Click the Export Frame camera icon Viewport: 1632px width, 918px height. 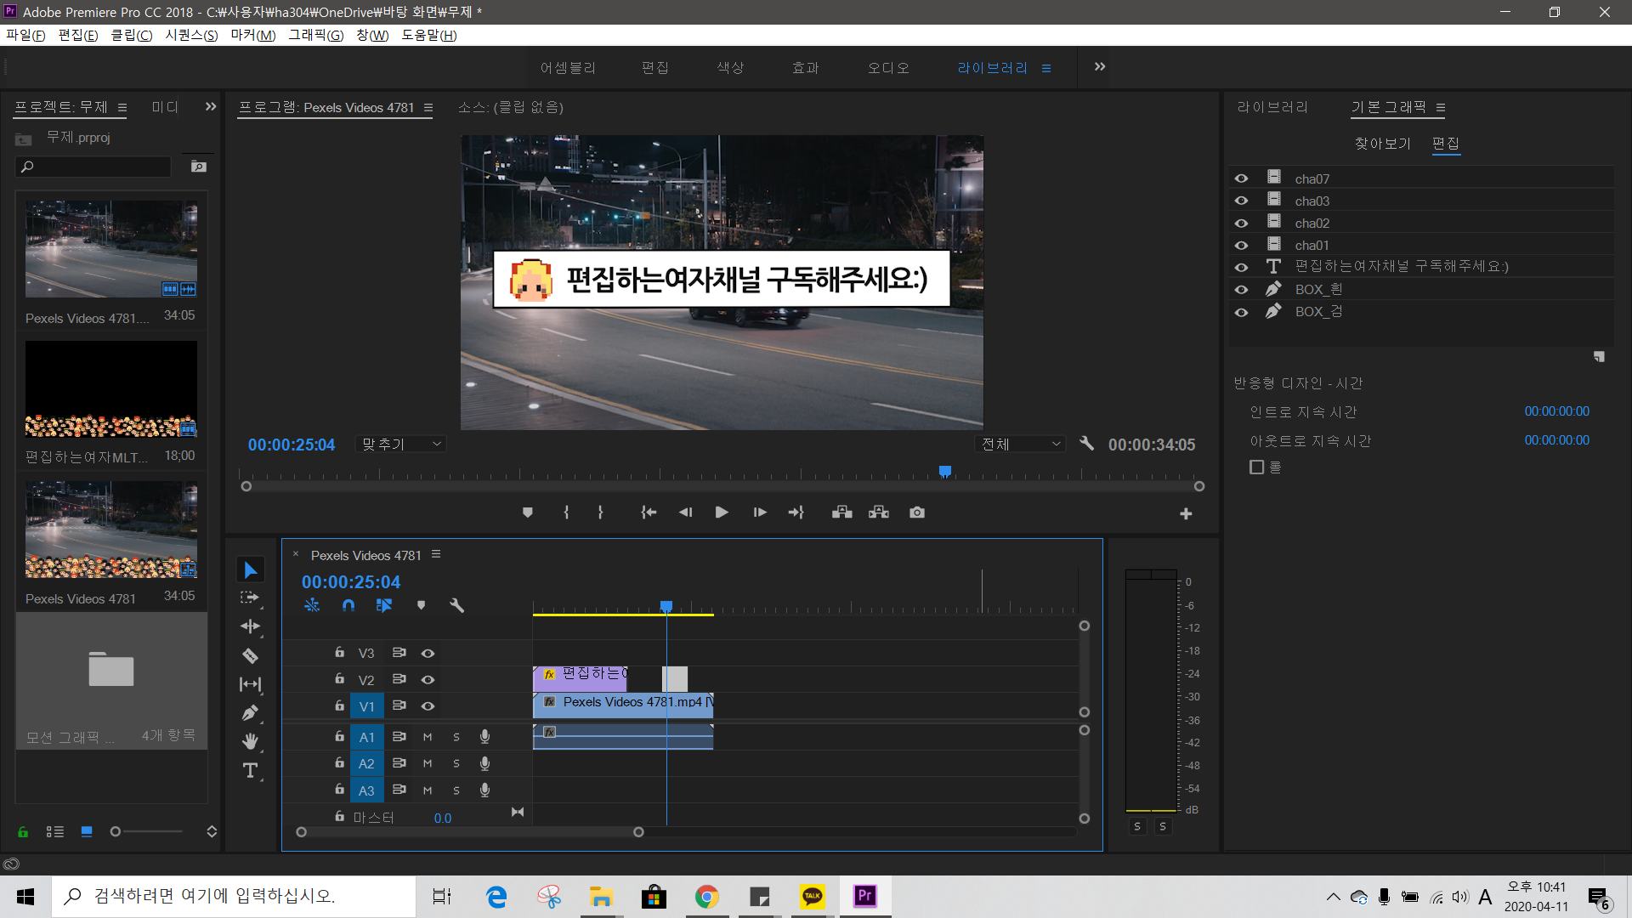[916, 513]
